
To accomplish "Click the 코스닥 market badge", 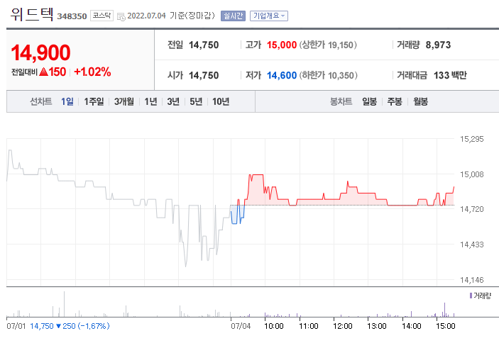I will [102, 16].
